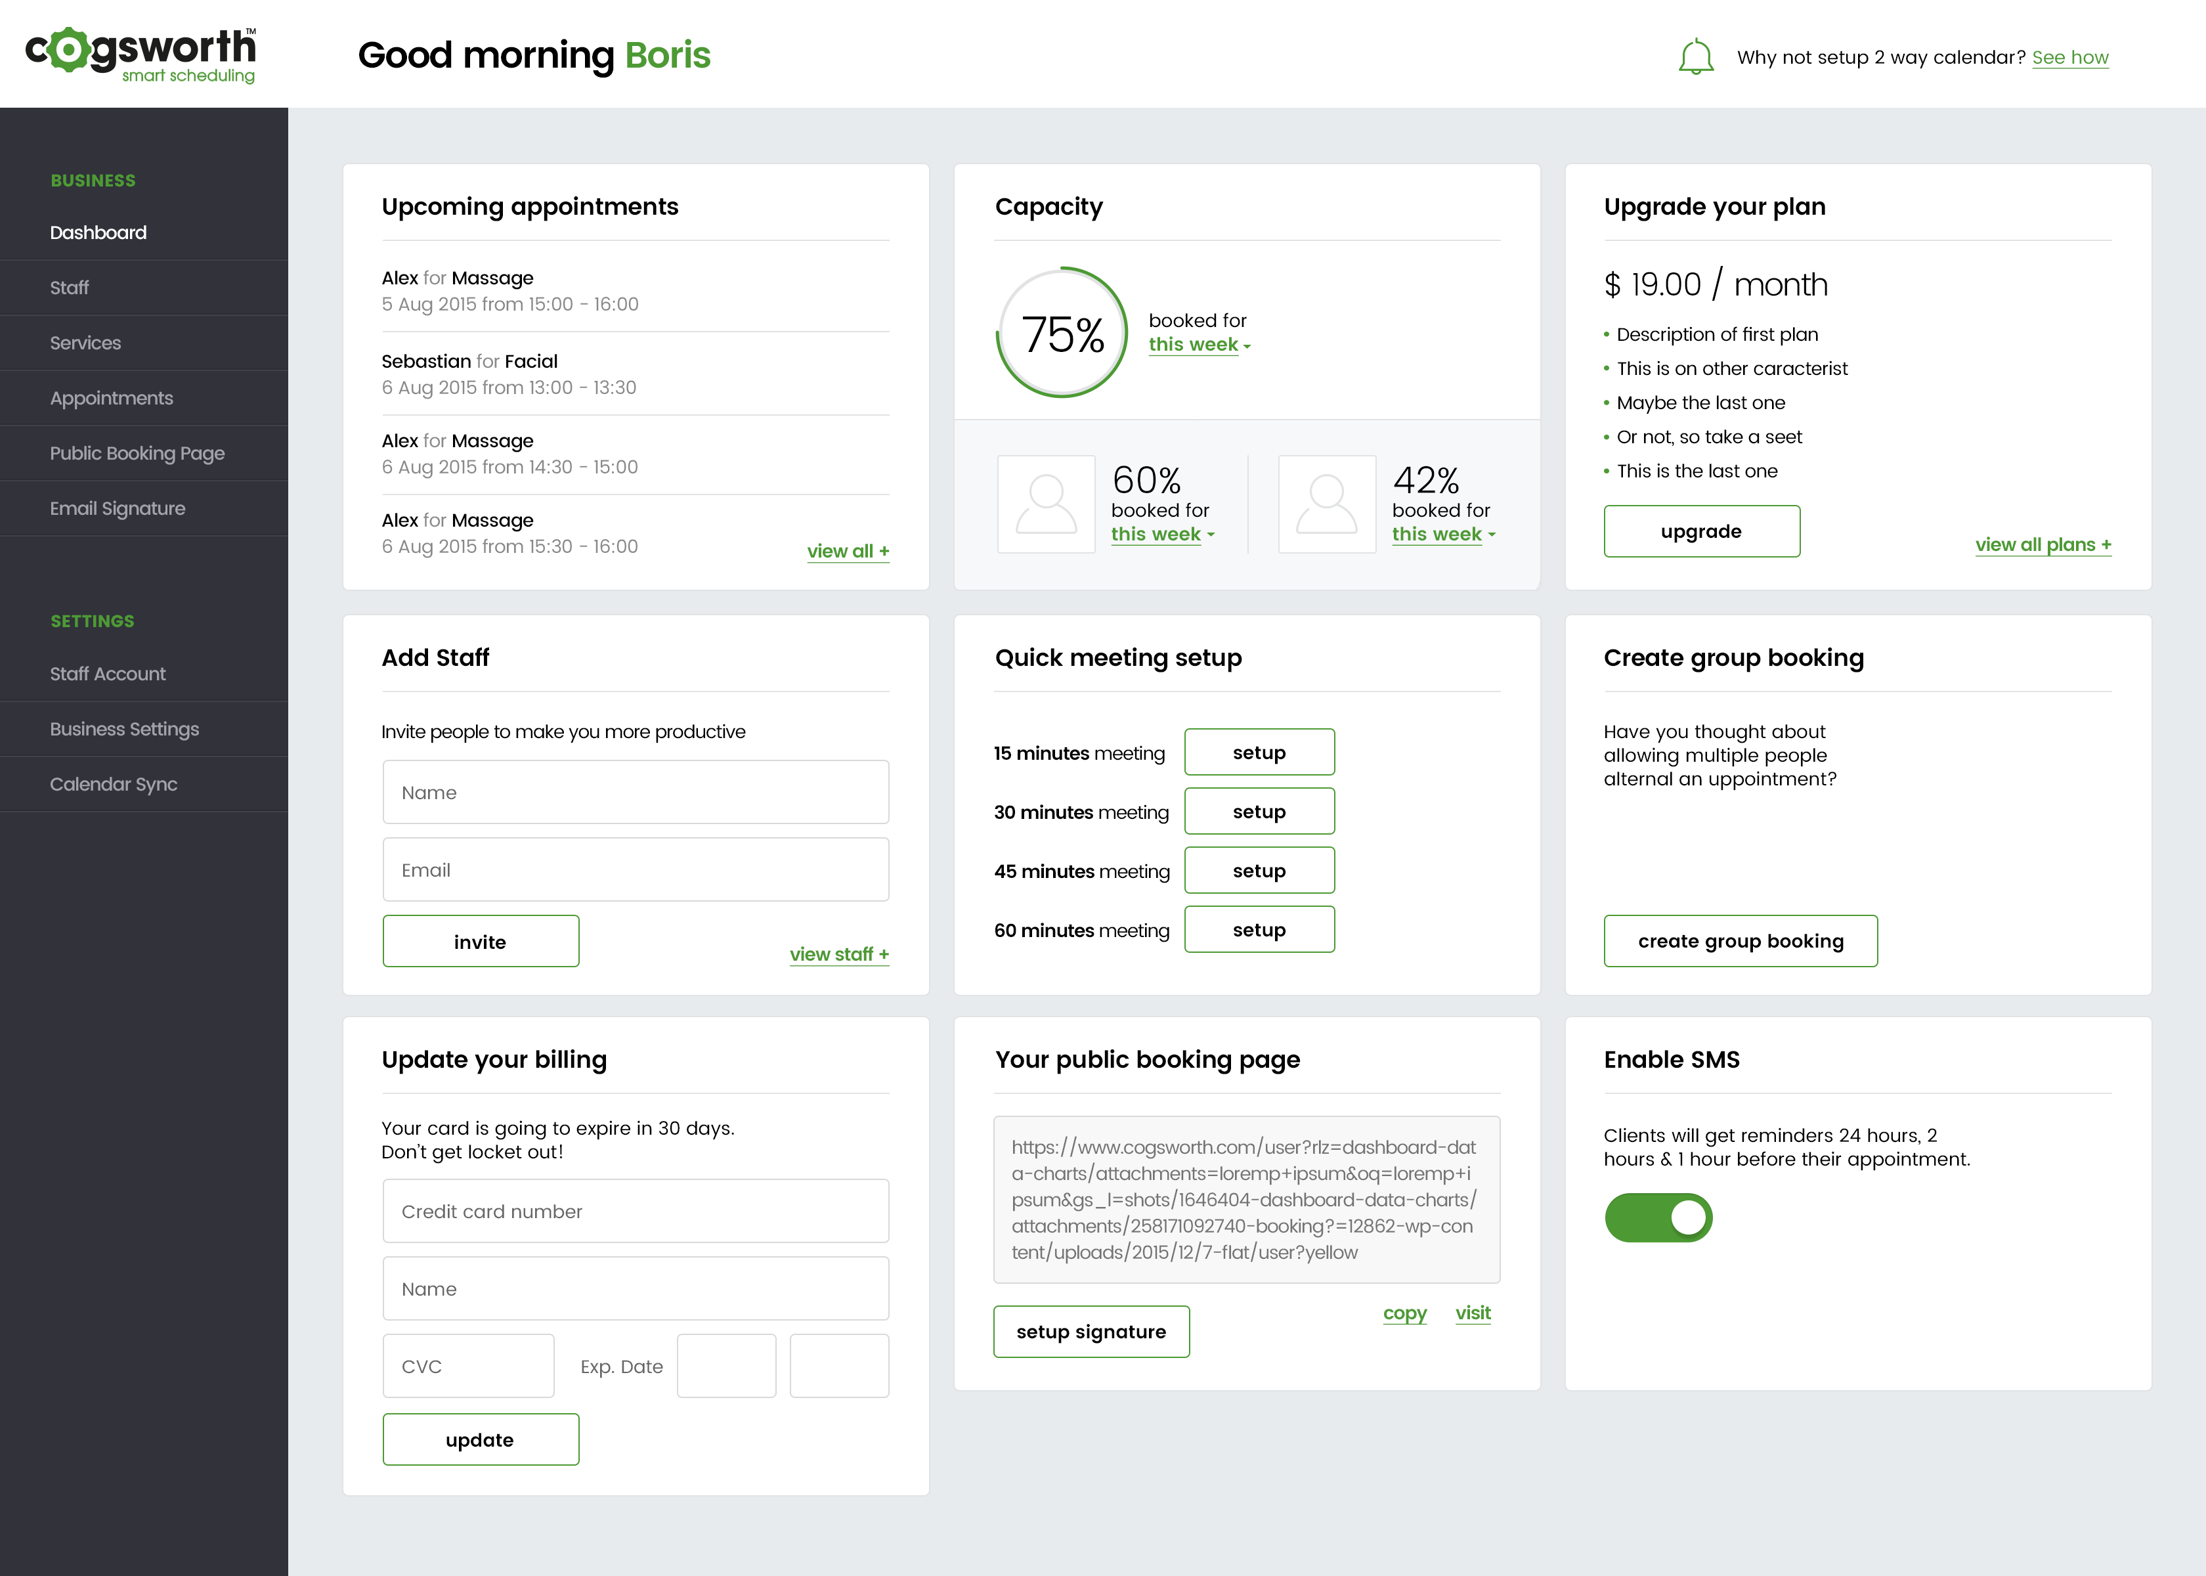This screenshot has width=2206, height=1576.
Task: Click the Credit card number field
Action: (636, 1211)
